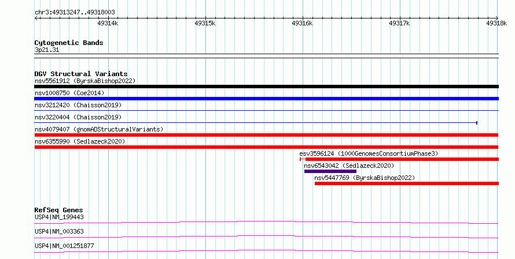This screenshot has width=515, height=259.
Task: Select the 3p21.31 band label
Action: [47, 50]
